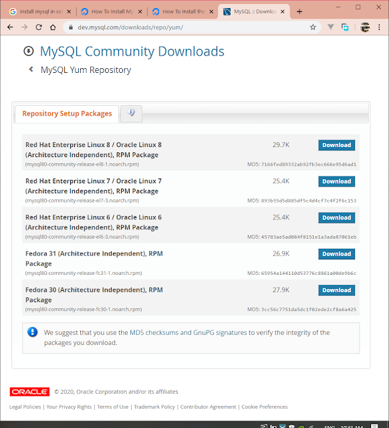This screenshot has height=428, width=389.
Task: Open the Terms of Use link
Action: tap(113, 407)
